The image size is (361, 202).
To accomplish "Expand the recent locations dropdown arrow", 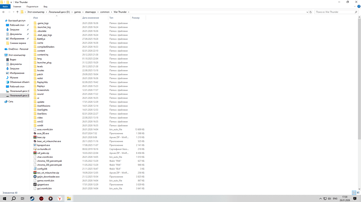I will click(13, 12).
